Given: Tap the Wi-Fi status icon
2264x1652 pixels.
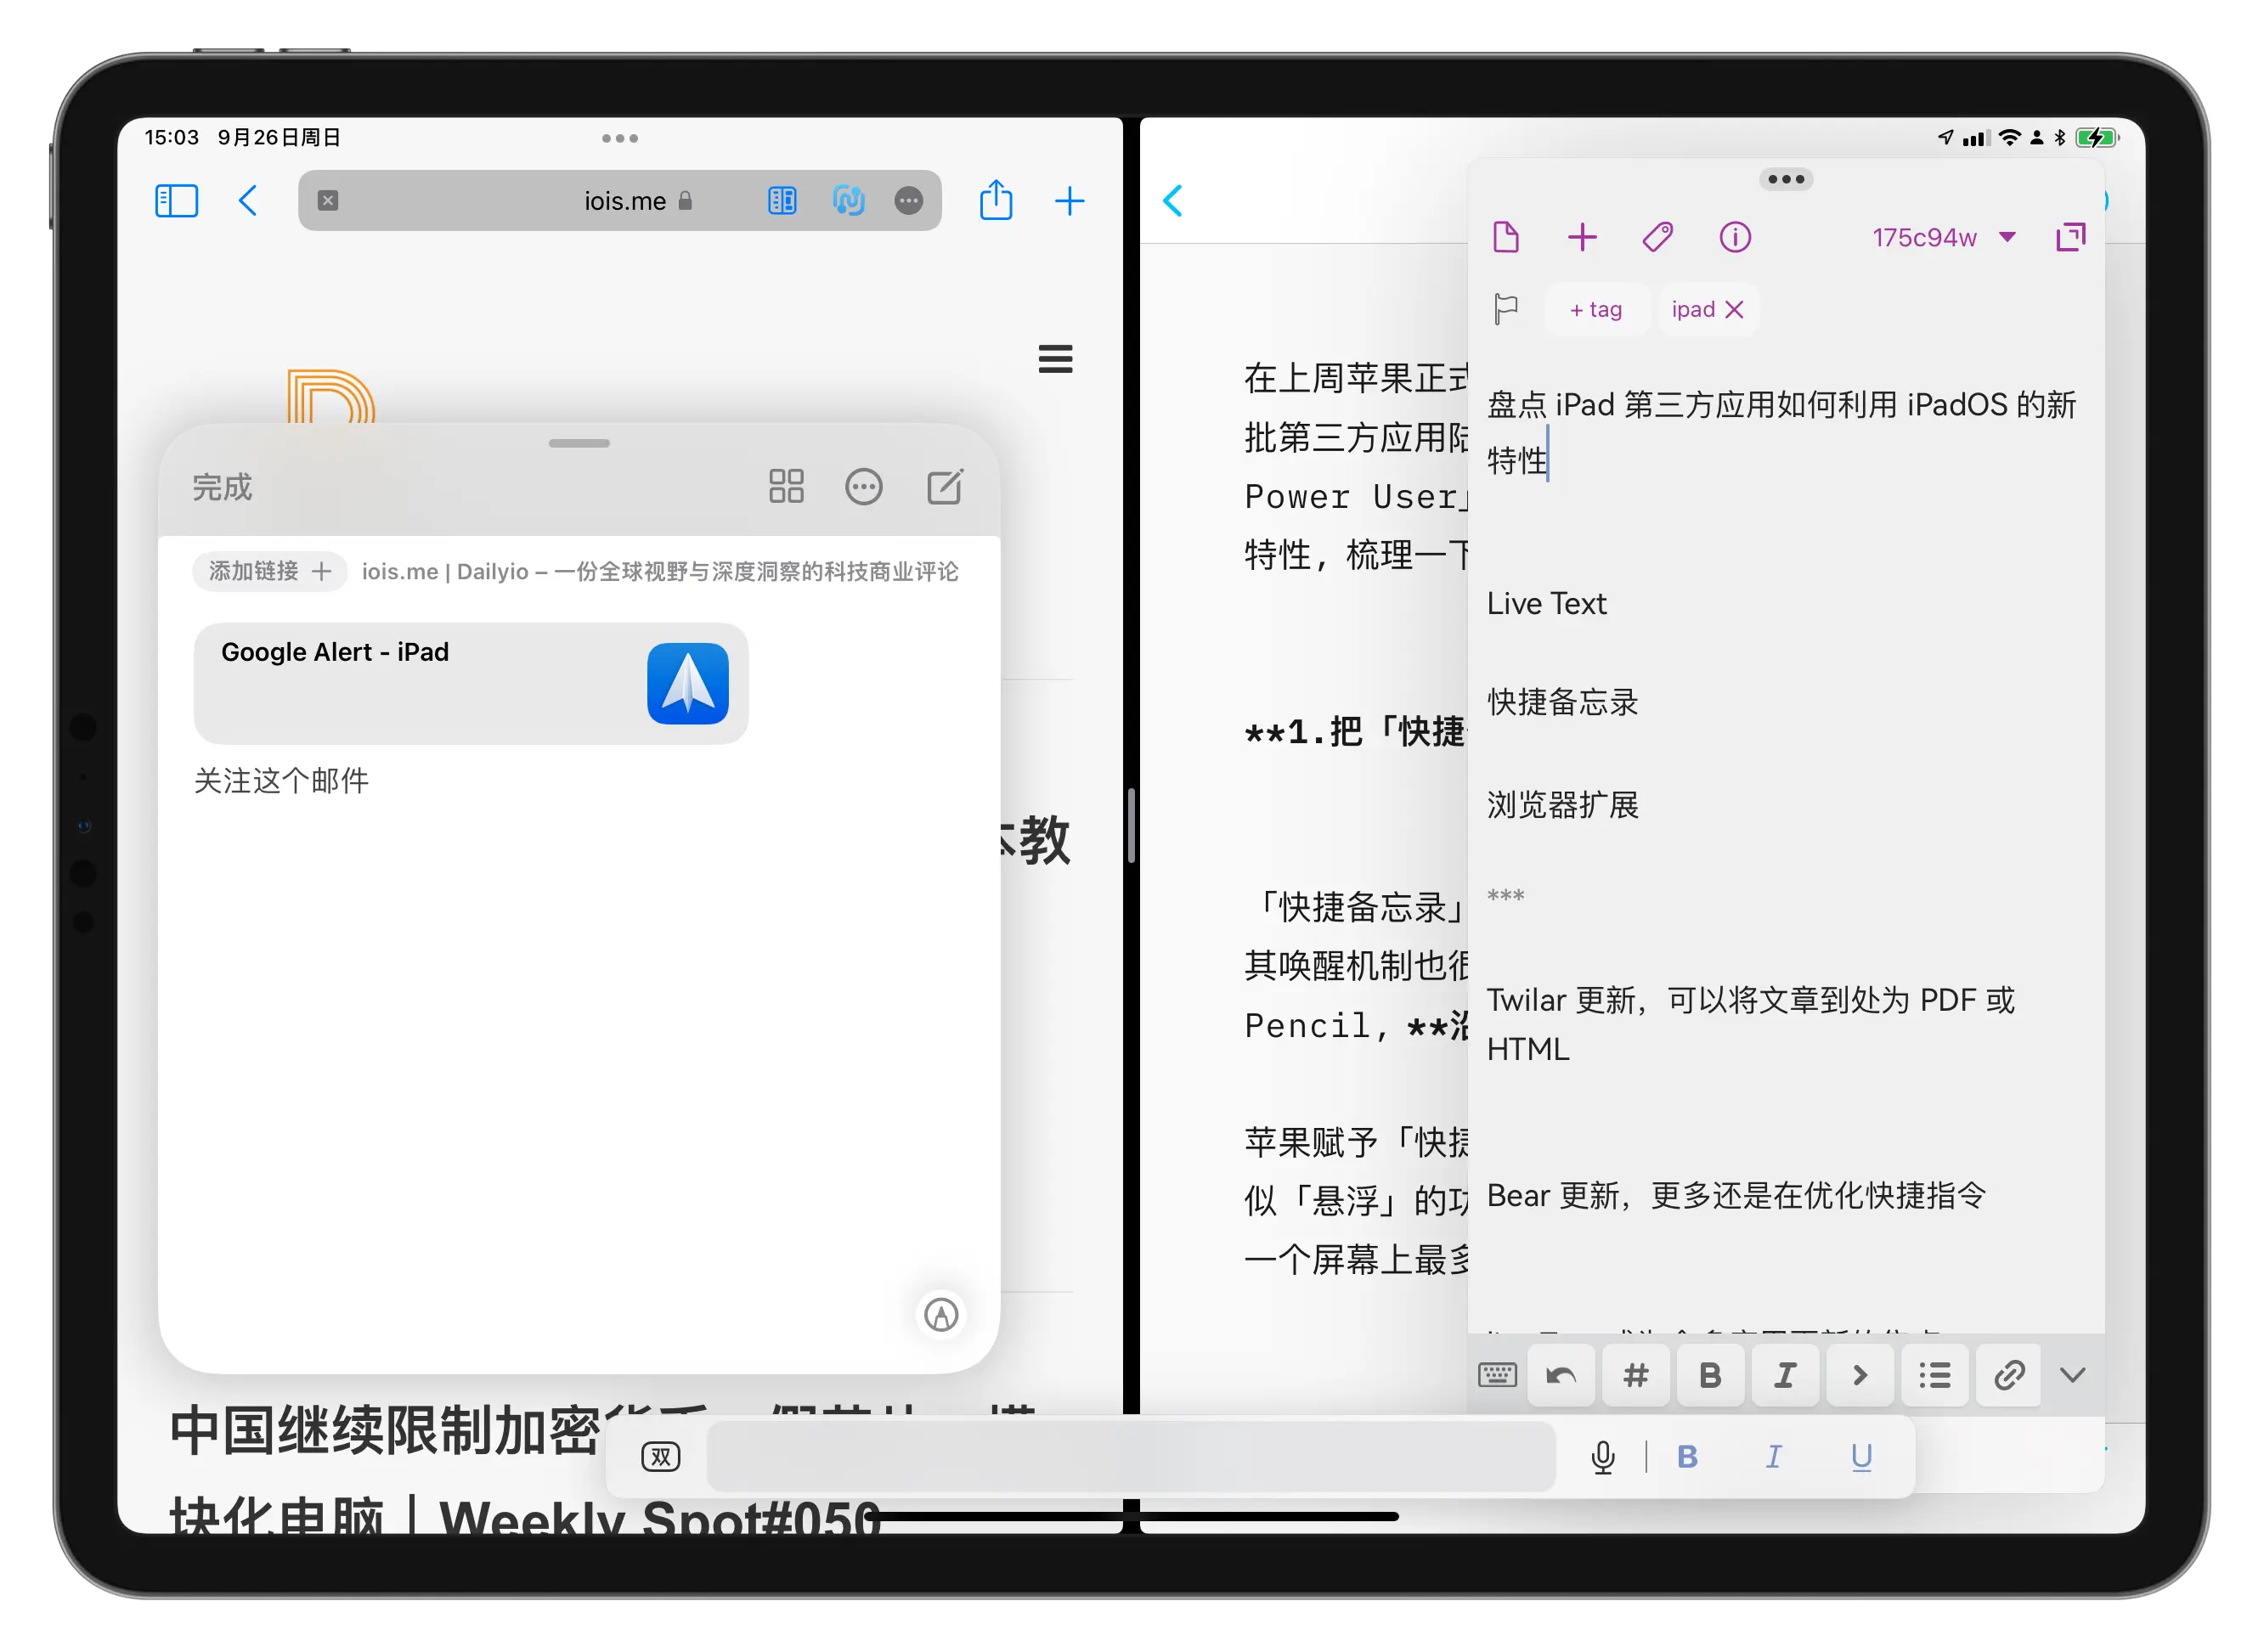Looking at the screenshot, I should pyautogui.click(x=2009, y=138).
